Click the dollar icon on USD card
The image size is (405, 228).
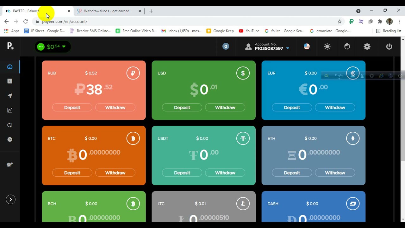pos(243,73)
